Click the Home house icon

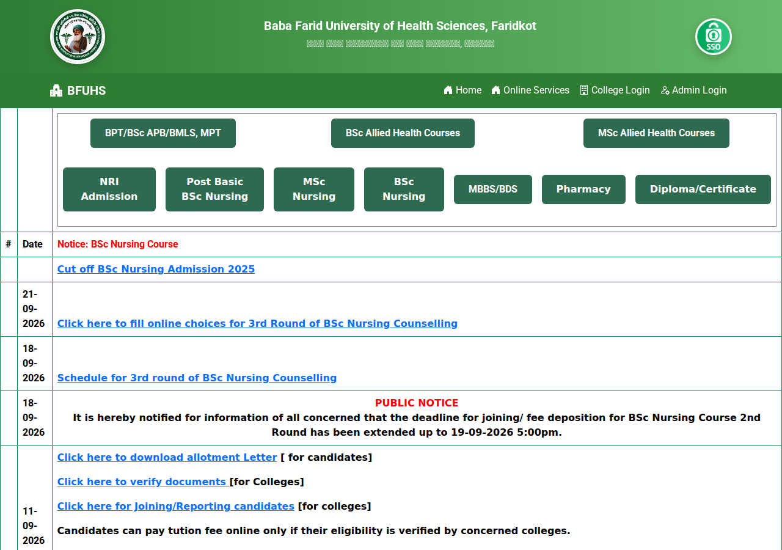tap(448, 90)
